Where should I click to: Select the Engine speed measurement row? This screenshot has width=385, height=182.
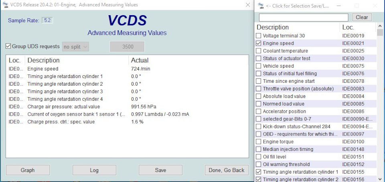(127, 69)
